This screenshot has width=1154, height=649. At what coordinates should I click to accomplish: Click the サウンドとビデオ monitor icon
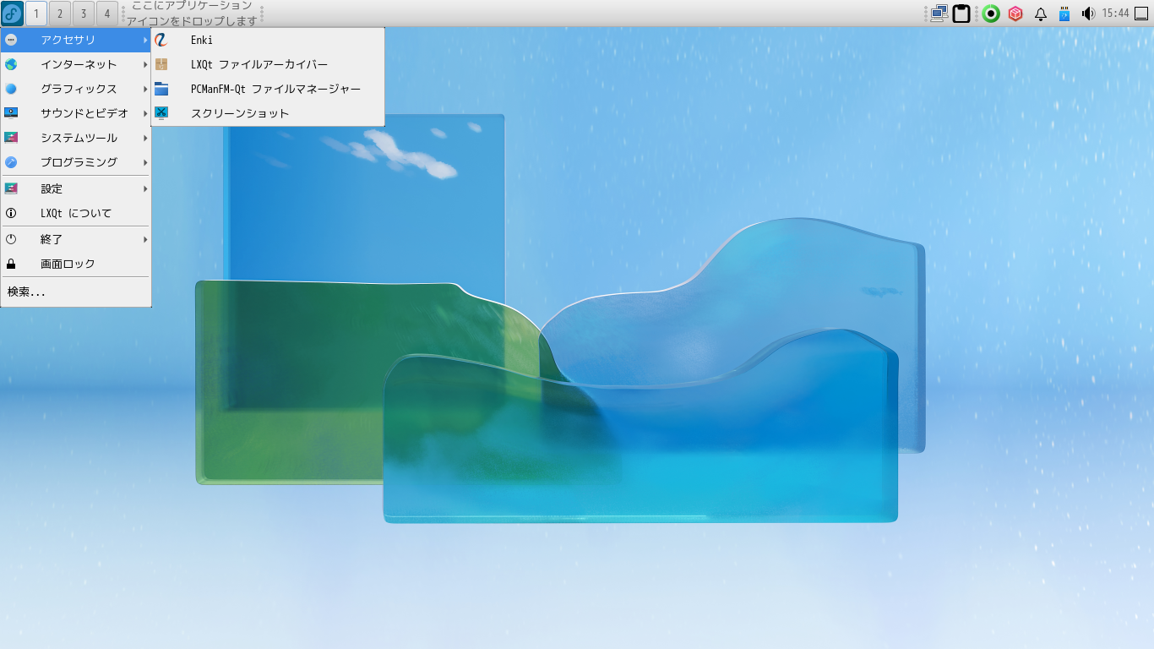click(x=11, y=113)
